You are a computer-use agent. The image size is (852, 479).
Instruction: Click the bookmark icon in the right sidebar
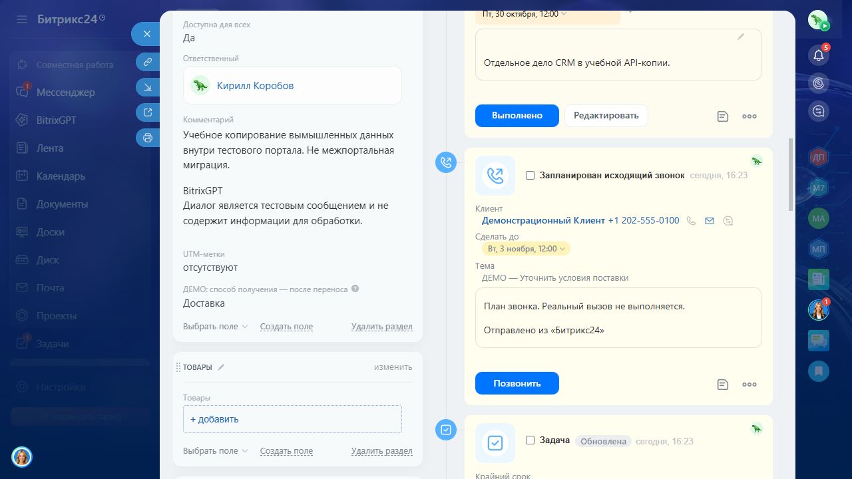coord(819,371)
